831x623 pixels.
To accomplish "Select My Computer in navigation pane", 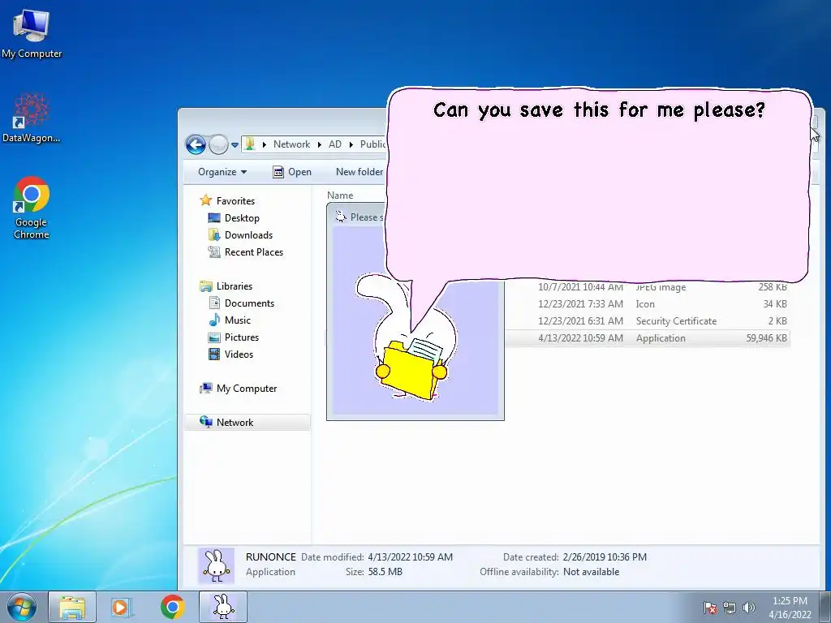I will (x=247, y=389).
